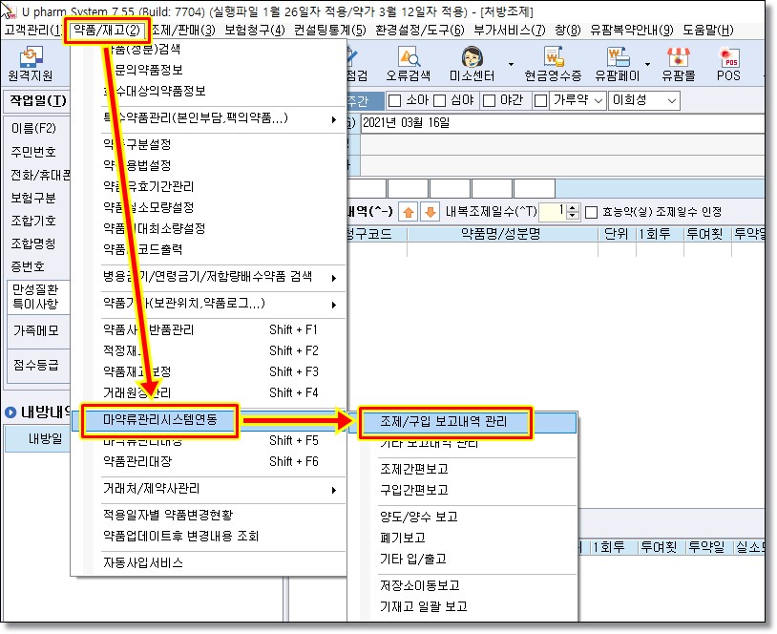Enable the 소아 checkbox

(394, 101)
